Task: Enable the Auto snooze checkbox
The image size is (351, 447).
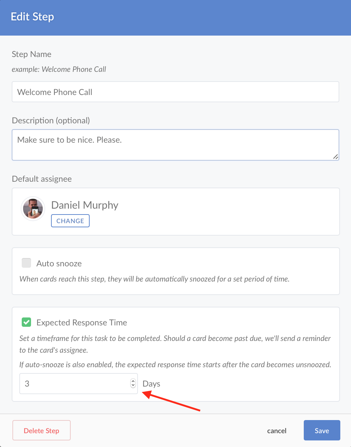Action: (x=27, y=263)
